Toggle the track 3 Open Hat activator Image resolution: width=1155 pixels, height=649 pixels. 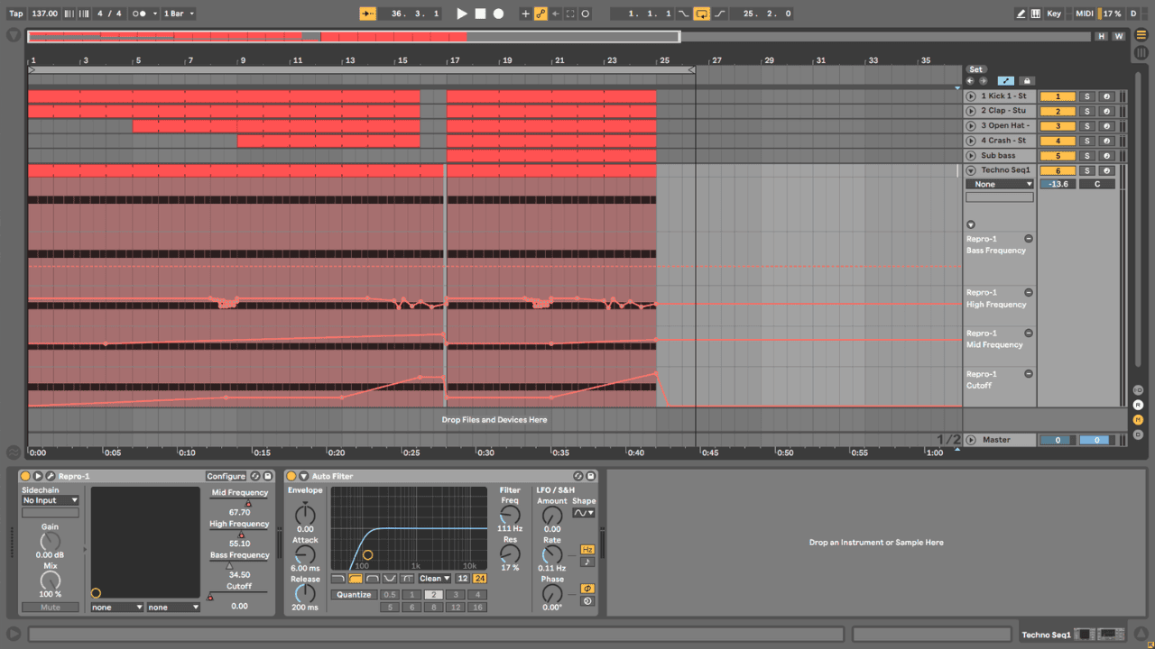1058,126
